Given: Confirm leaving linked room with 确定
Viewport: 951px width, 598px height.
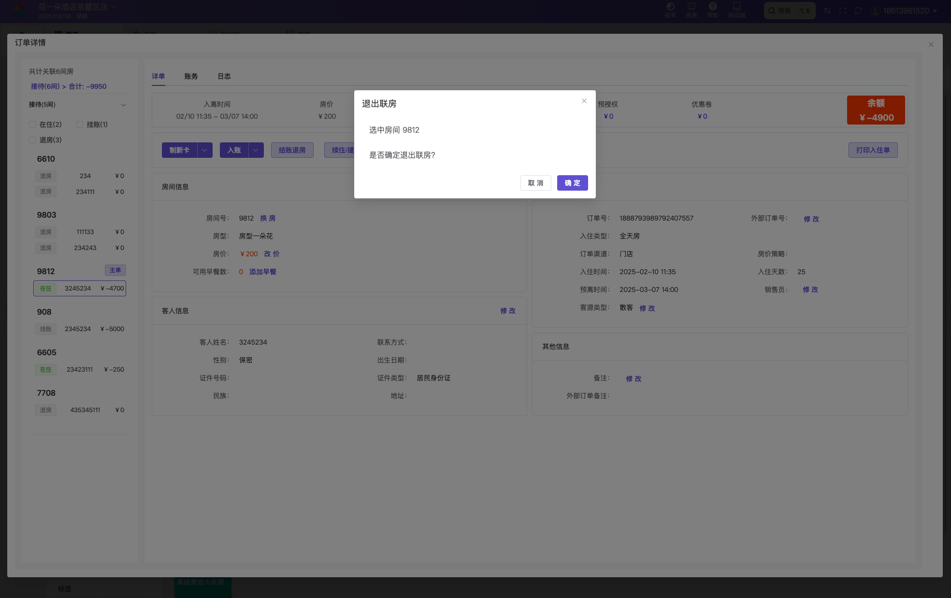Looking at the screenshot, I should coord(572,183).
